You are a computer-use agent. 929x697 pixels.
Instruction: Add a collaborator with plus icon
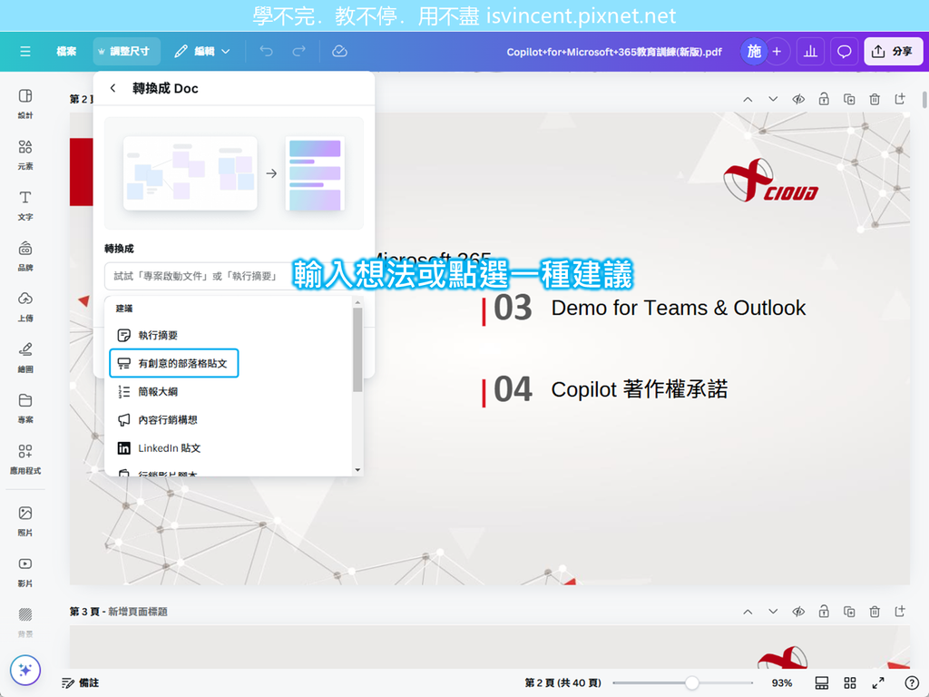(x=777, y=52)
